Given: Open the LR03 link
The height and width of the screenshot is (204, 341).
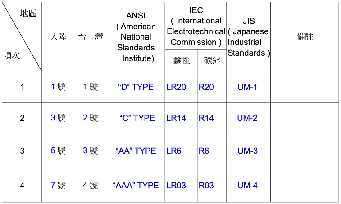Looking at the screenshot, I should click(x=176, y=185).
